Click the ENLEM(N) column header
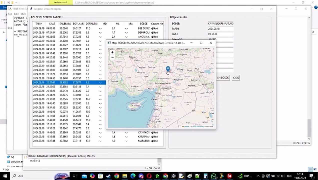Image resolution: width=318 pixels, height=180 pixels. pos(65,24)
